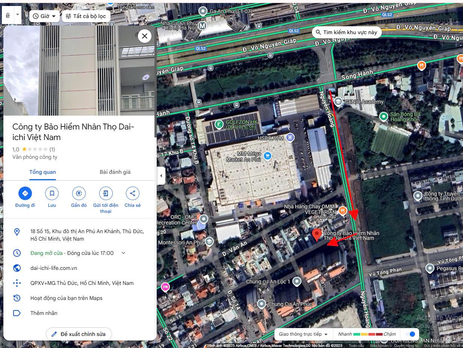Click the Đề xuất chỉnh sửa button
463x348 pixels.
coord(79,334)
